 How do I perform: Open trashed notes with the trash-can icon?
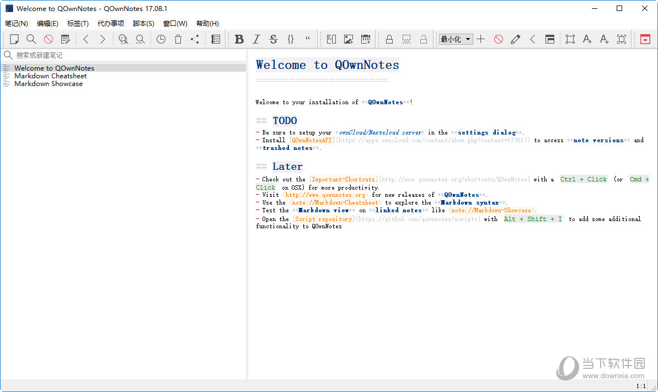tap(178, 39)
